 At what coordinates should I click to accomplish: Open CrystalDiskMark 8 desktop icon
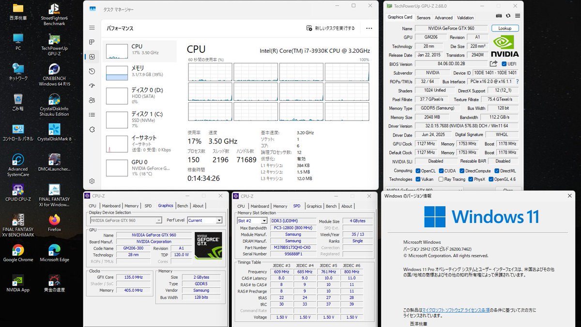click(54, 132)
